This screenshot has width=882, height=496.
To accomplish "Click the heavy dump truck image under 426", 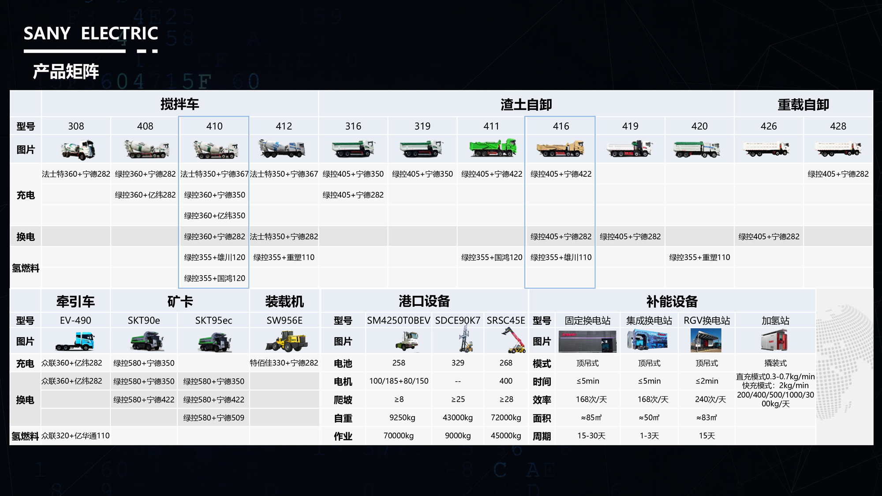I will [766, 149].
